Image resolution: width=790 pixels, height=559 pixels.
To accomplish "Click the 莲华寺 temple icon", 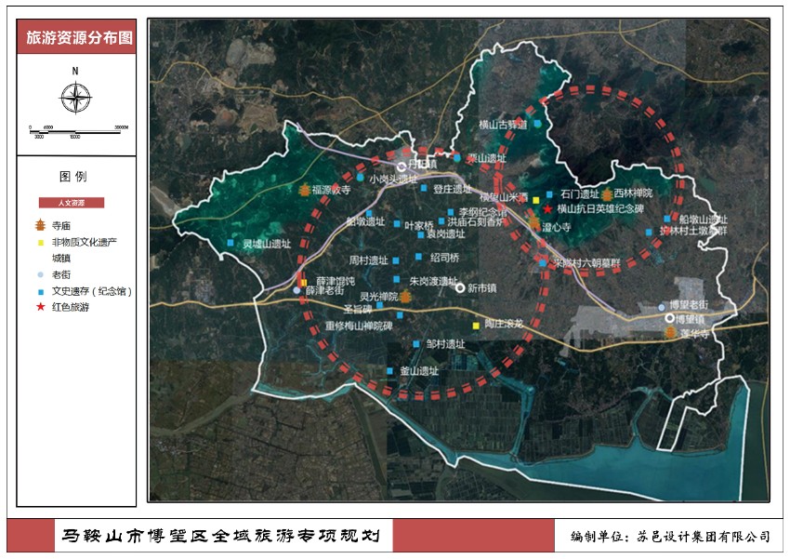I will pos(668,332).
